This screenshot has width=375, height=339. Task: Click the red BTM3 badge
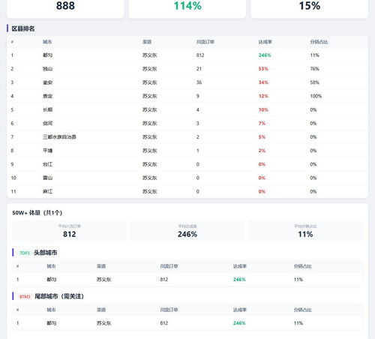[25, 296]
